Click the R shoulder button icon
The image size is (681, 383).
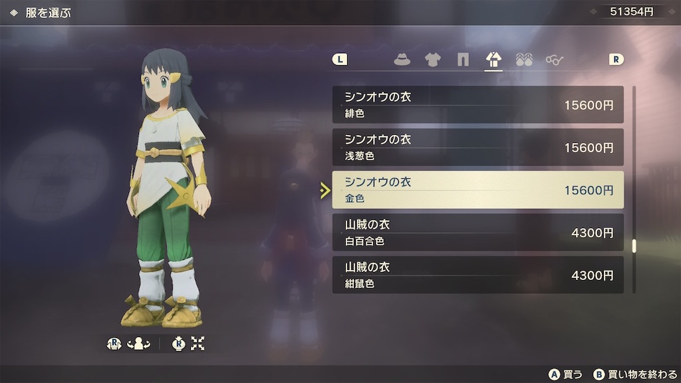tap(616, 59)
